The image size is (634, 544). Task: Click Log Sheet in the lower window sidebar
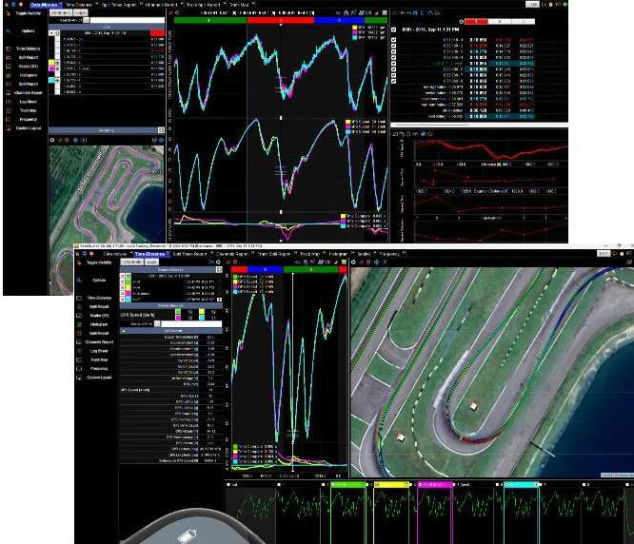(101, 349)
